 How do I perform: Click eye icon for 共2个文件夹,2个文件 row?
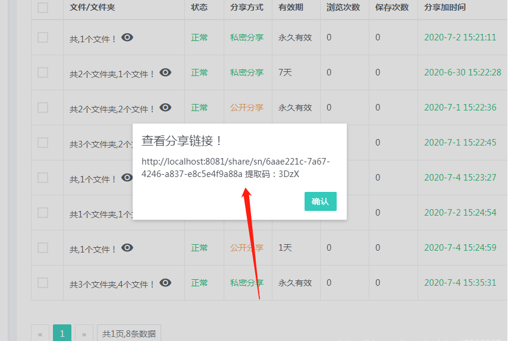(x=165, y=108)
